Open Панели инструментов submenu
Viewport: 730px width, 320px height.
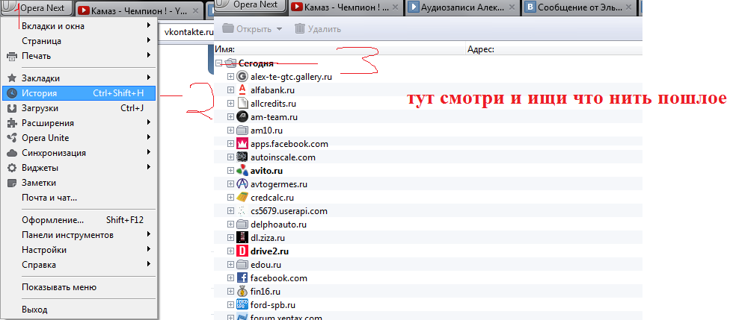click(x=79, y=235)
